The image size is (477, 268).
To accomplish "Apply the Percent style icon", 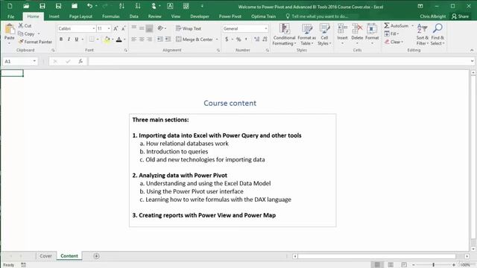I will [x=238, y=39].
